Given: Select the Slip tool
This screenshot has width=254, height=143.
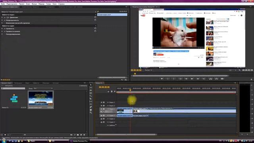Looking at the screenshot, I should (x=91, y=101).
